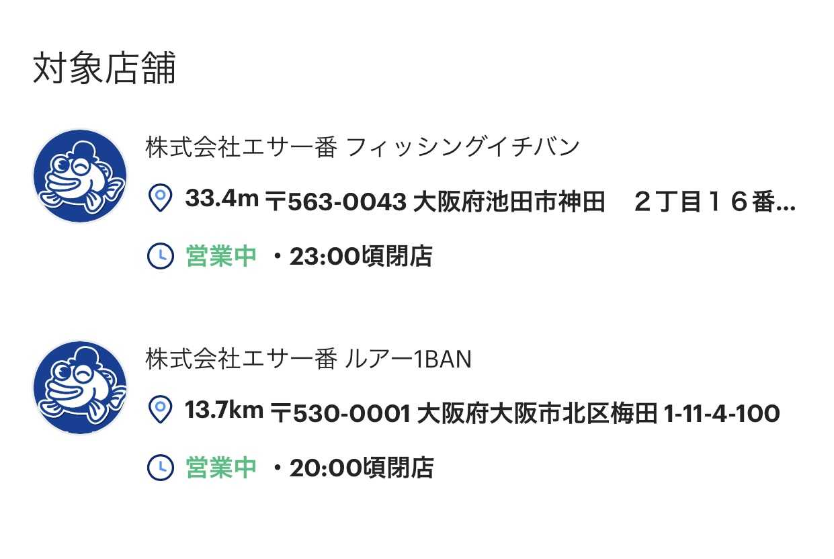Click 営業中 status of ルアー1BAN
The width and height of the screenshot is (834, 559).
(221, 468)
